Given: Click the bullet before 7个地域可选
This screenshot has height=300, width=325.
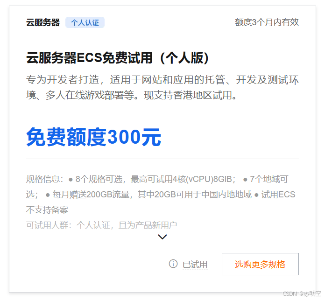Looking at the screenshot, I should [x=245, y=180].
